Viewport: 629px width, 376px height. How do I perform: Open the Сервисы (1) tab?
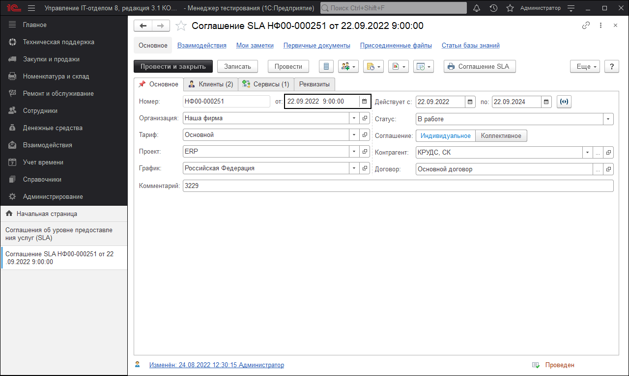[x=266, y=84]
